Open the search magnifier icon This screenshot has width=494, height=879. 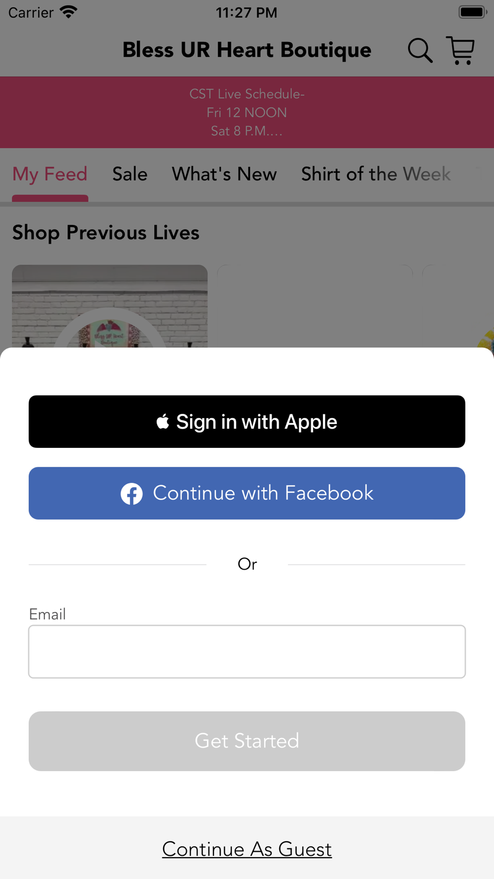pyautogui.click(x=420, y=50)
